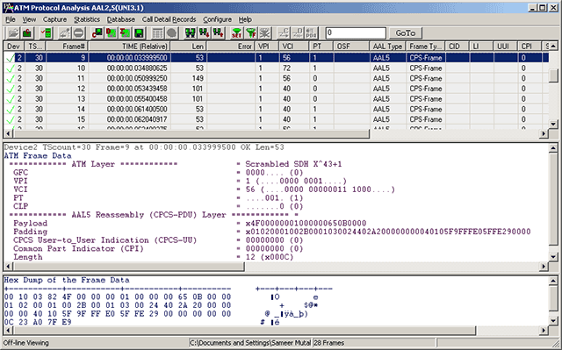Click the frame number input field
Screen dimensions: 562x350
356,33
